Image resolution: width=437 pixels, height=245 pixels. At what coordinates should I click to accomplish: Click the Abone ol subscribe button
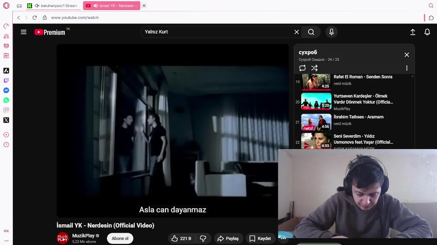[120, 239]
